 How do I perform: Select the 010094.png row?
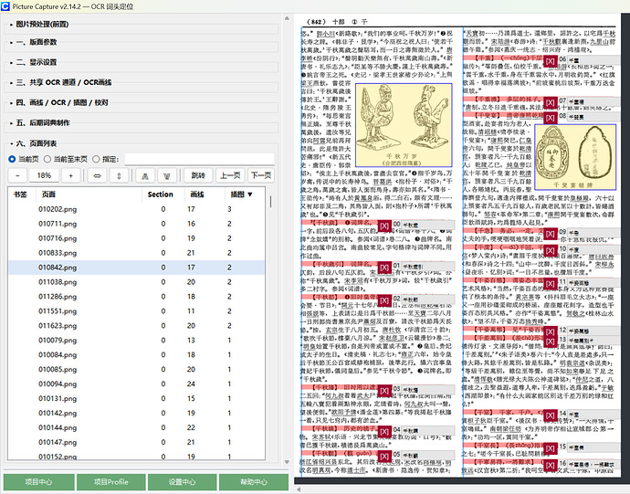pyautogui.click(x=136, y=384)
